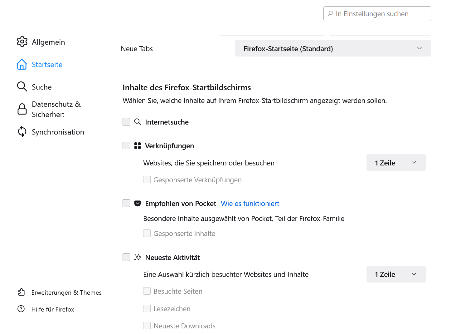Open the Neue Tabs Firefox-Startseite dropdown
Screen dimensions: 451x334
333,48
